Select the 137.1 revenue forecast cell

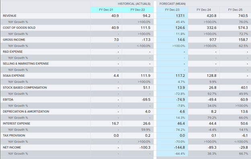pos(180,16)
